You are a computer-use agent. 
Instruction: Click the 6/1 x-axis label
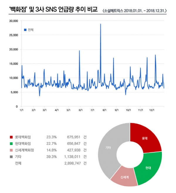tap(81, 110)
